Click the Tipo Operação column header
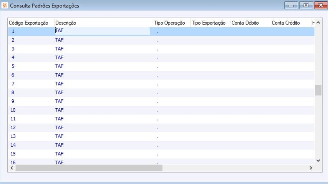This screenshot has height=184, width=328. coord(172,23)
